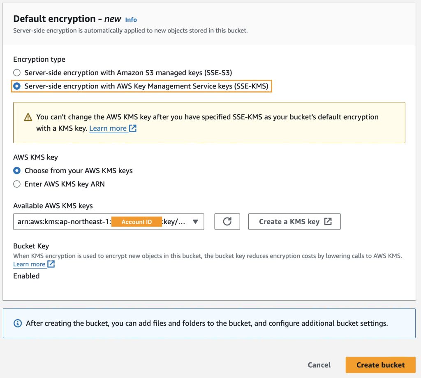This screenshot has height=378, width=421.
Task: Select the SSE-S3 encryption radio button
Action: [17, 73]
